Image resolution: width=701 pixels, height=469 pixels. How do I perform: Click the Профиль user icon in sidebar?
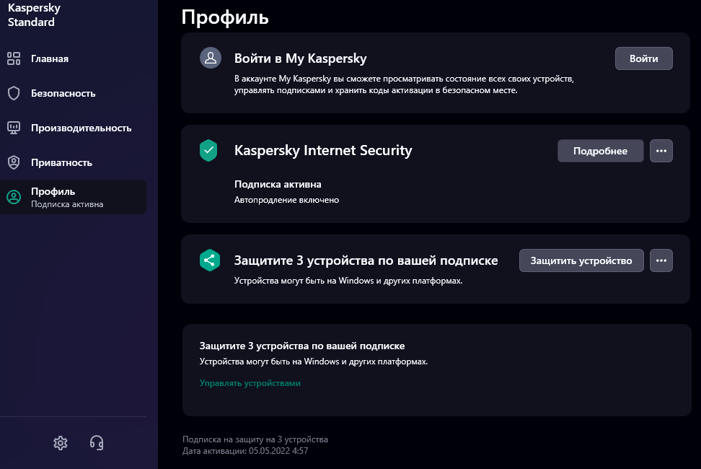(x=14, y=197)
